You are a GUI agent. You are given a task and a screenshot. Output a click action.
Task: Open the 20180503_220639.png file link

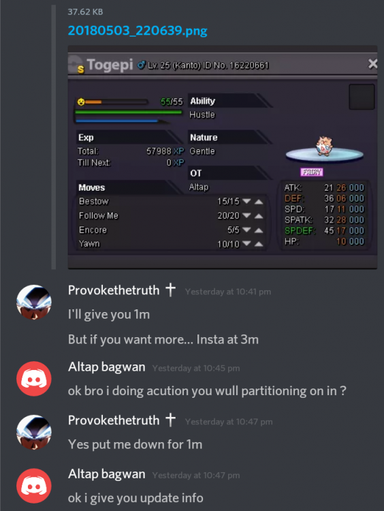tap(138, 31)
